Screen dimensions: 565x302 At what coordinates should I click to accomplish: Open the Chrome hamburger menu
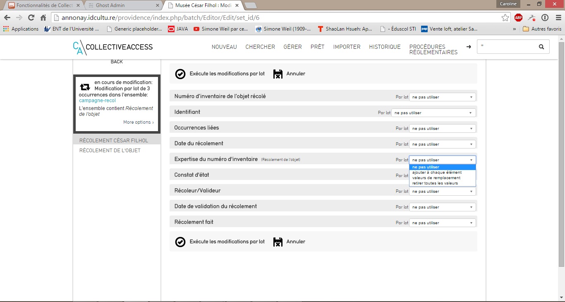558,17
